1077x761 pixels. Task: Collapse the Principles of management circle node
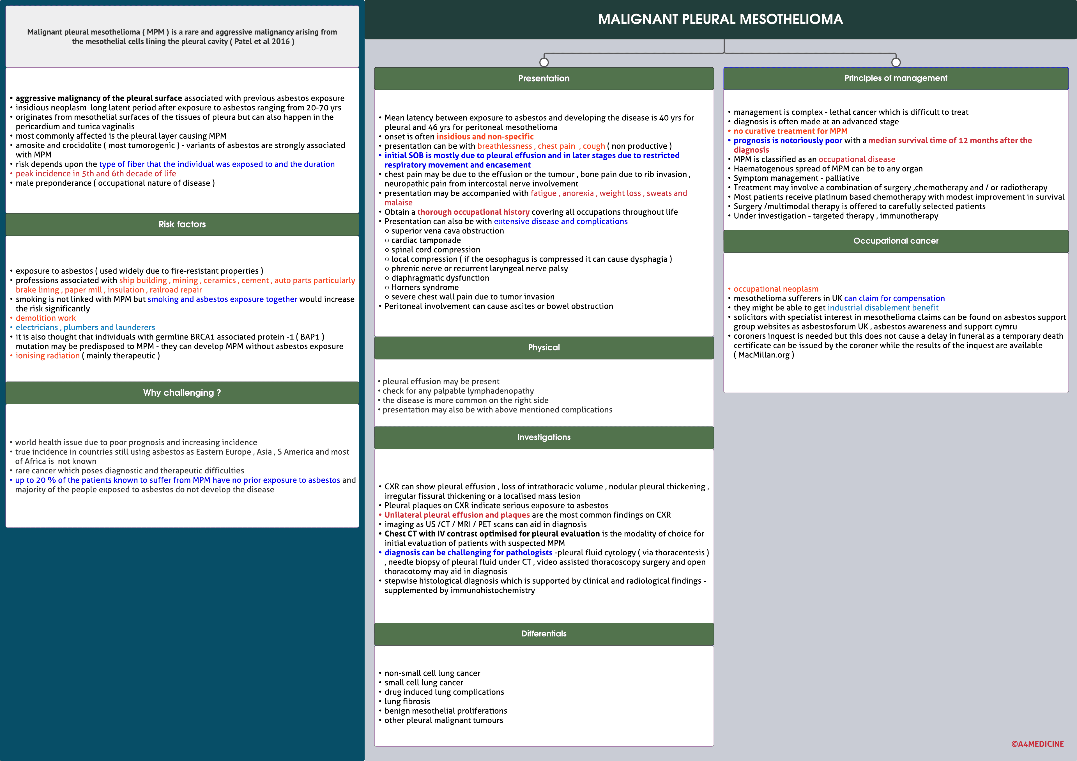[896, 62]
